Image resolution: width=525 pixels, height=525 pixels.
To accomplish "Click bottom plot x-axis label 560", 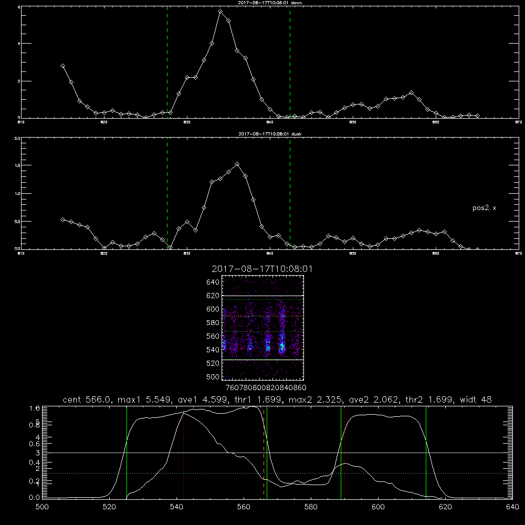I will 244,507.
